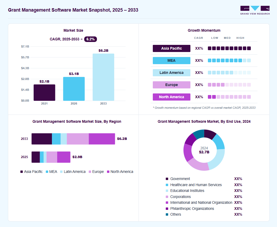Click the Educational Institutes donut slice
The image size is (277, 227).
[217, 159]
